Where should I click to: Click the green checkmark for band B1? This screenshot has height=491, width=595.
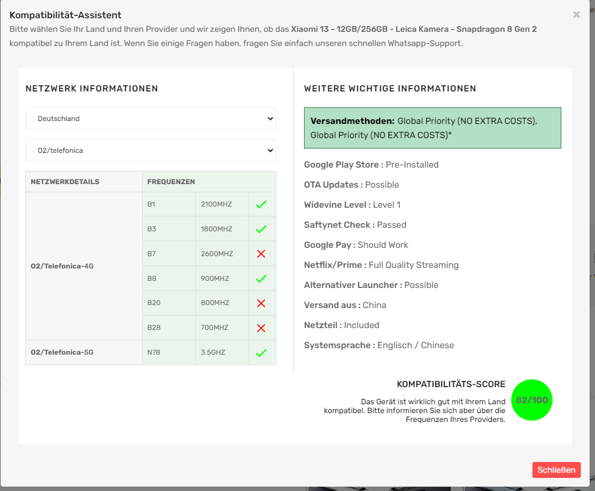point(261,205)
